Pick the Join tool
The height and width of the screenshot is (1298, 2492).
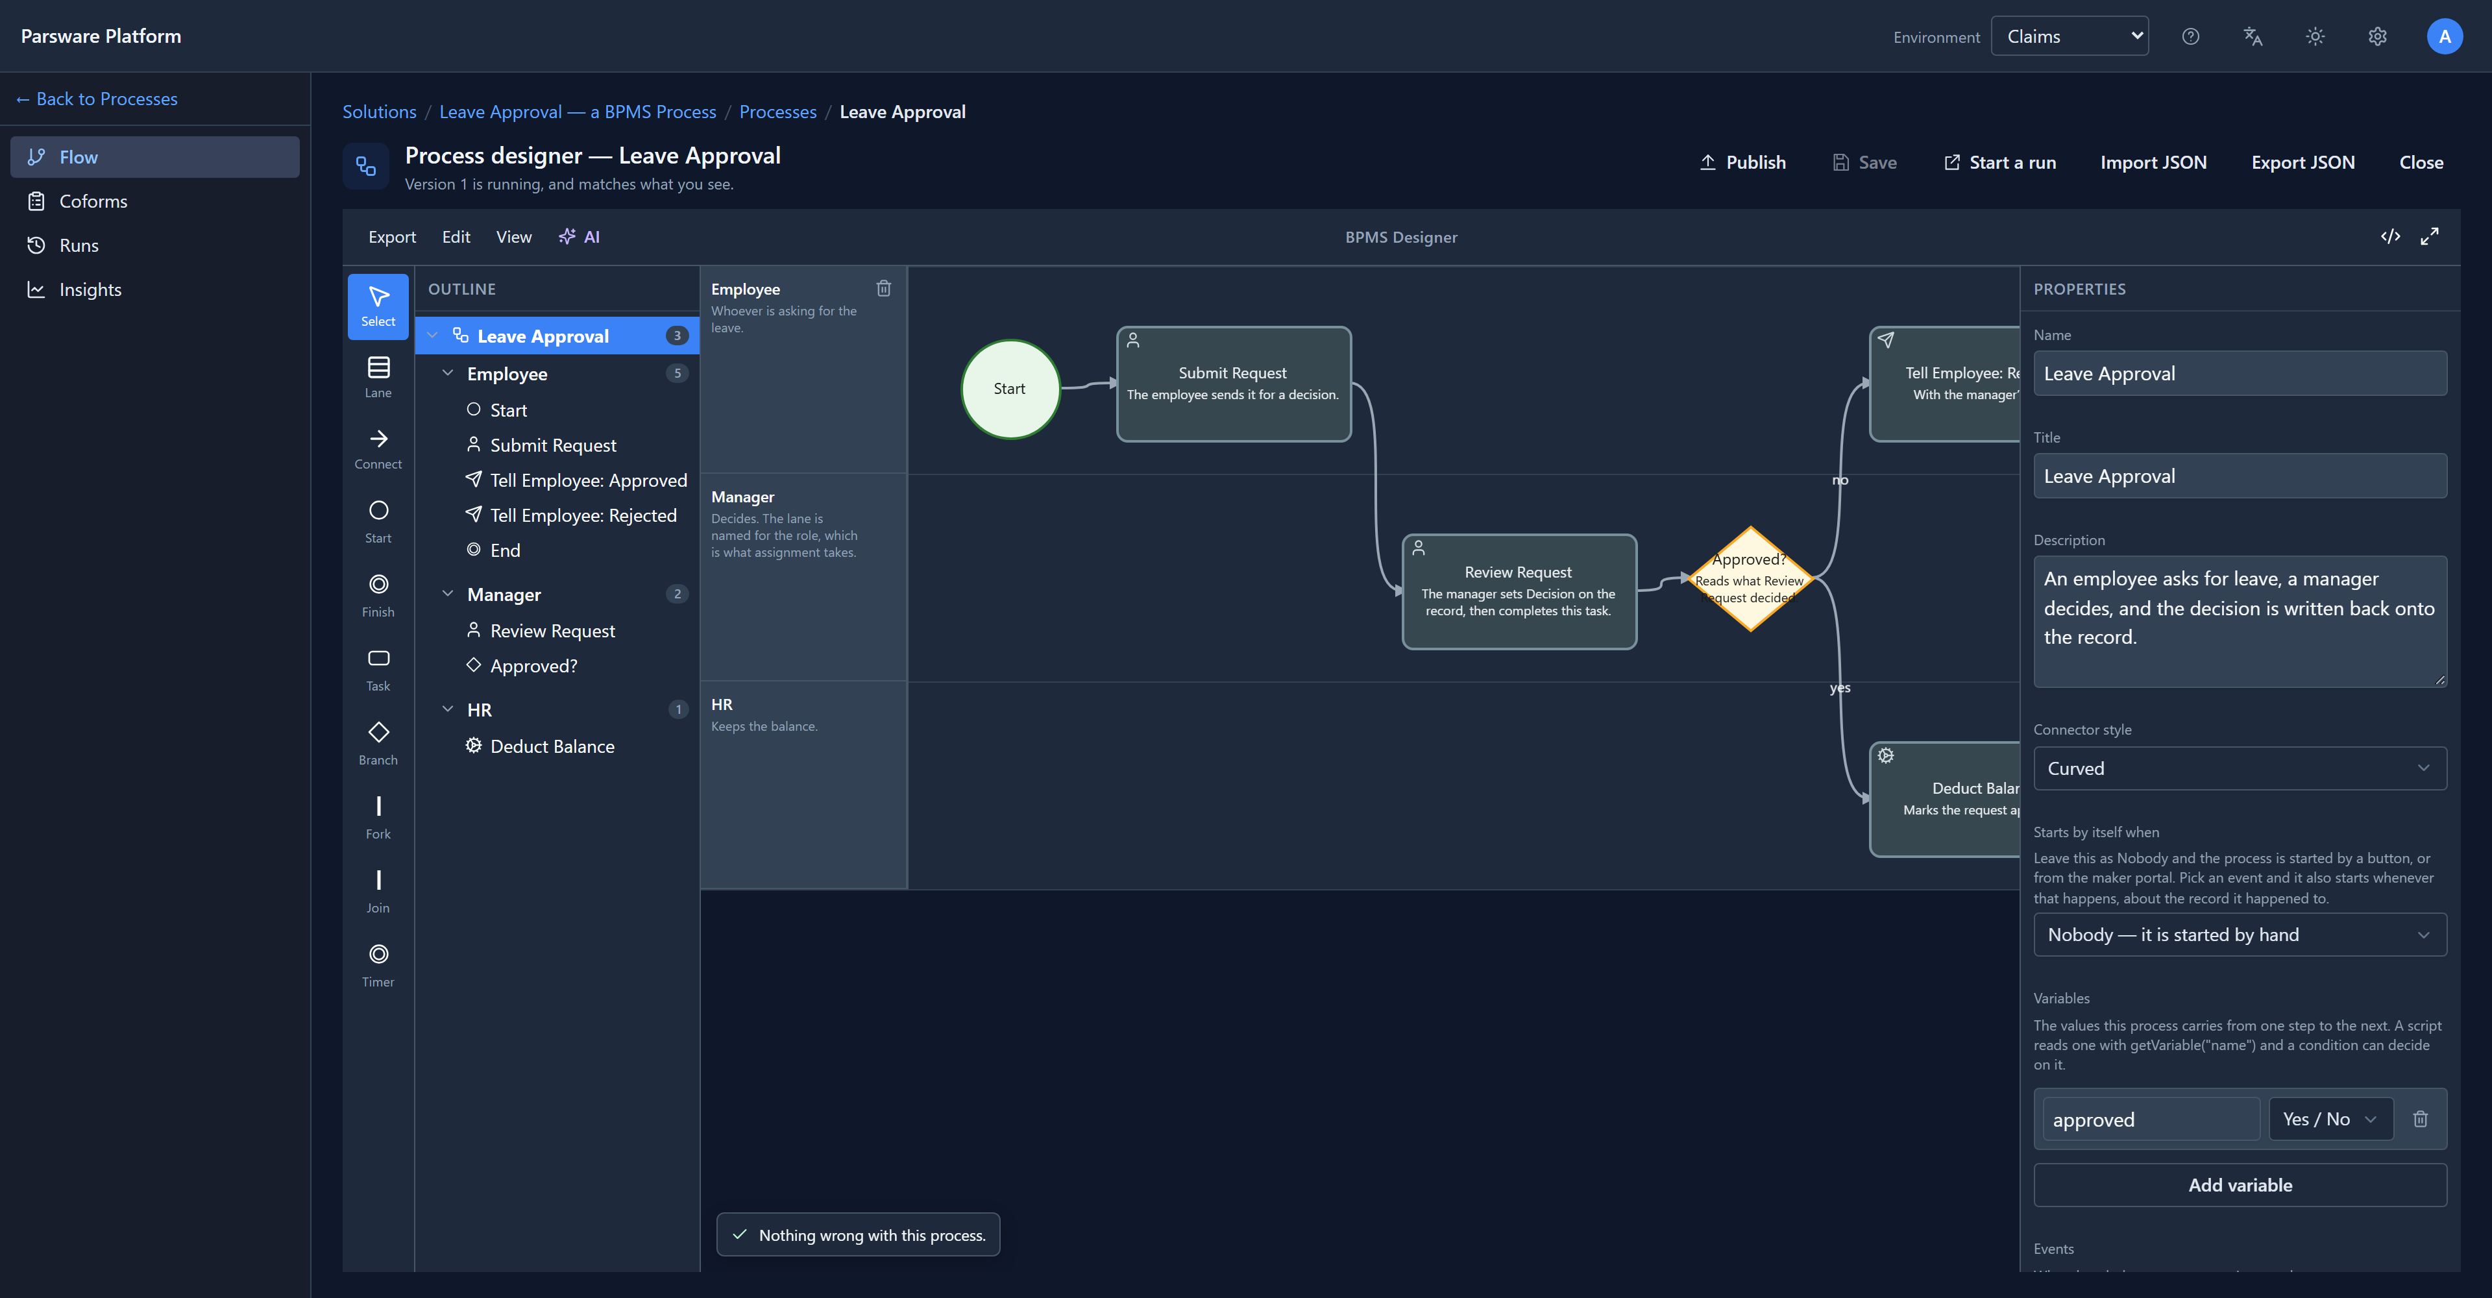click(377, 891)
